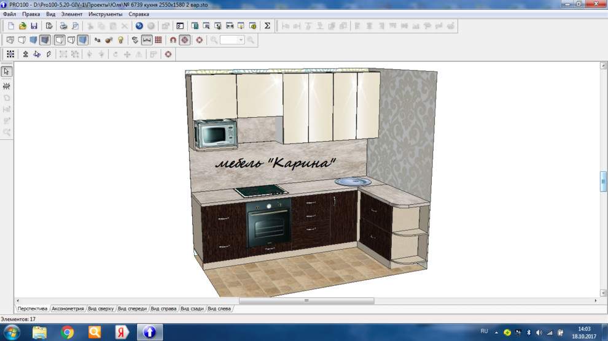The width and height of the screenshot is (608, 341).
Task: Open the Вид спереди view tab
Action: [132, 308]
